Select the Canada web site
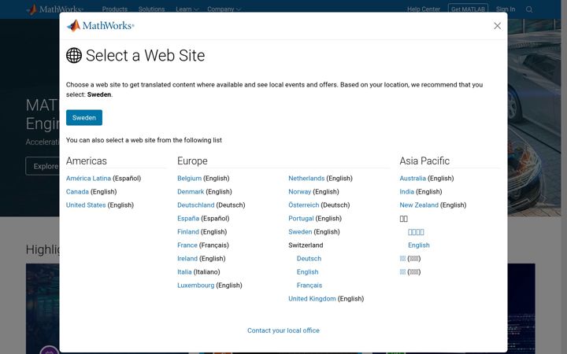Screen dimensions: 567x354 click(x=77, y=192)
